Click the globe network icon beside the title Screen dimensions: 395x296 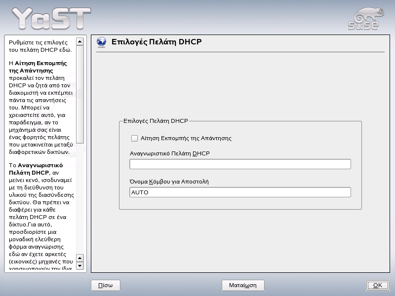[102, 42]
